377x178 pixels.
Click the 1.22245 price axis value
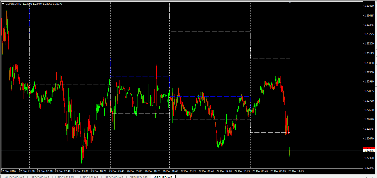[x=369, y=168]
